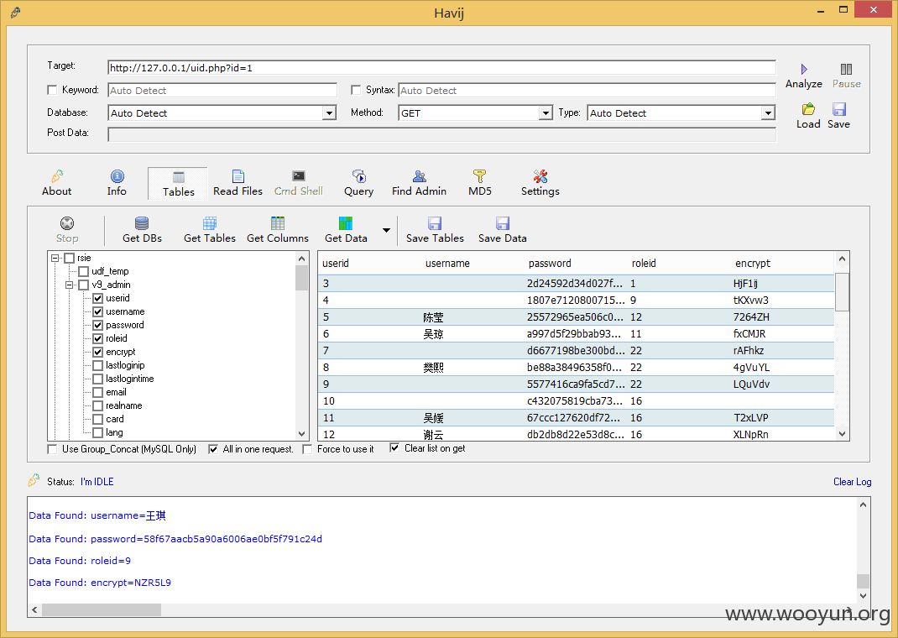The image size is (898, 638).
Task: Open the Settings tab
Action: point(540,183)
